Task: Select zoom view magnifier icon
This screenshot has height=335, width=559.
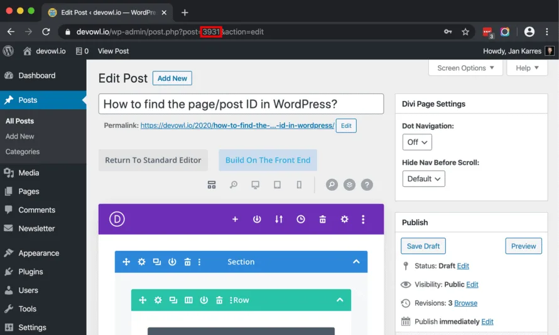Action: pos(234,185)
